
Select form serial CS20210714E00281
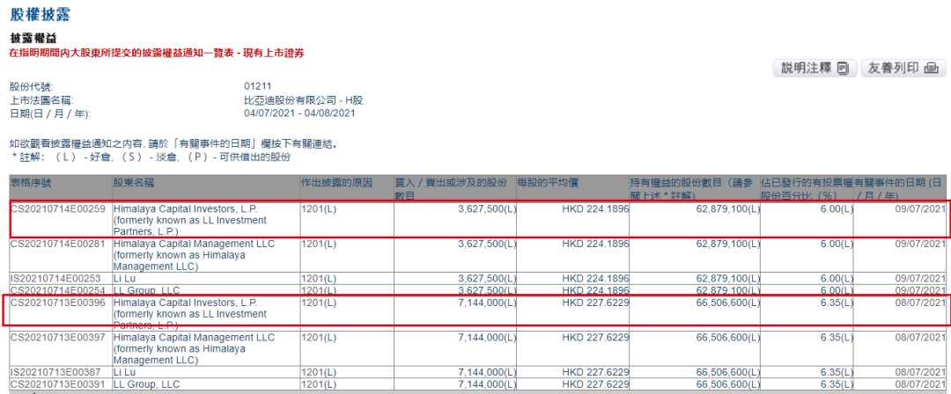(x=58, y=244)
